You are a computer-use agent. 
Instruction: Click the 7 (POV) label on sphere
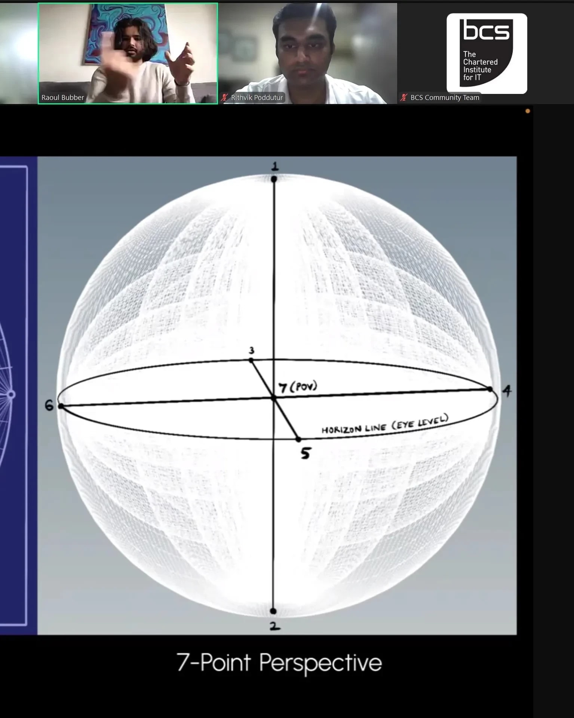click(298, 387)
